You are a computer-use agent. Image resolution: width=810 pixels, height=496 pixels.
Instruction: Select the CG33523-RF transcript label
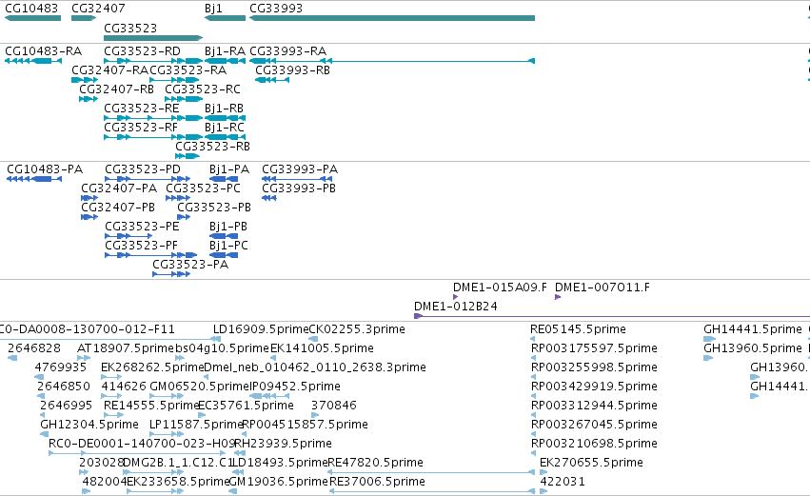141,128
